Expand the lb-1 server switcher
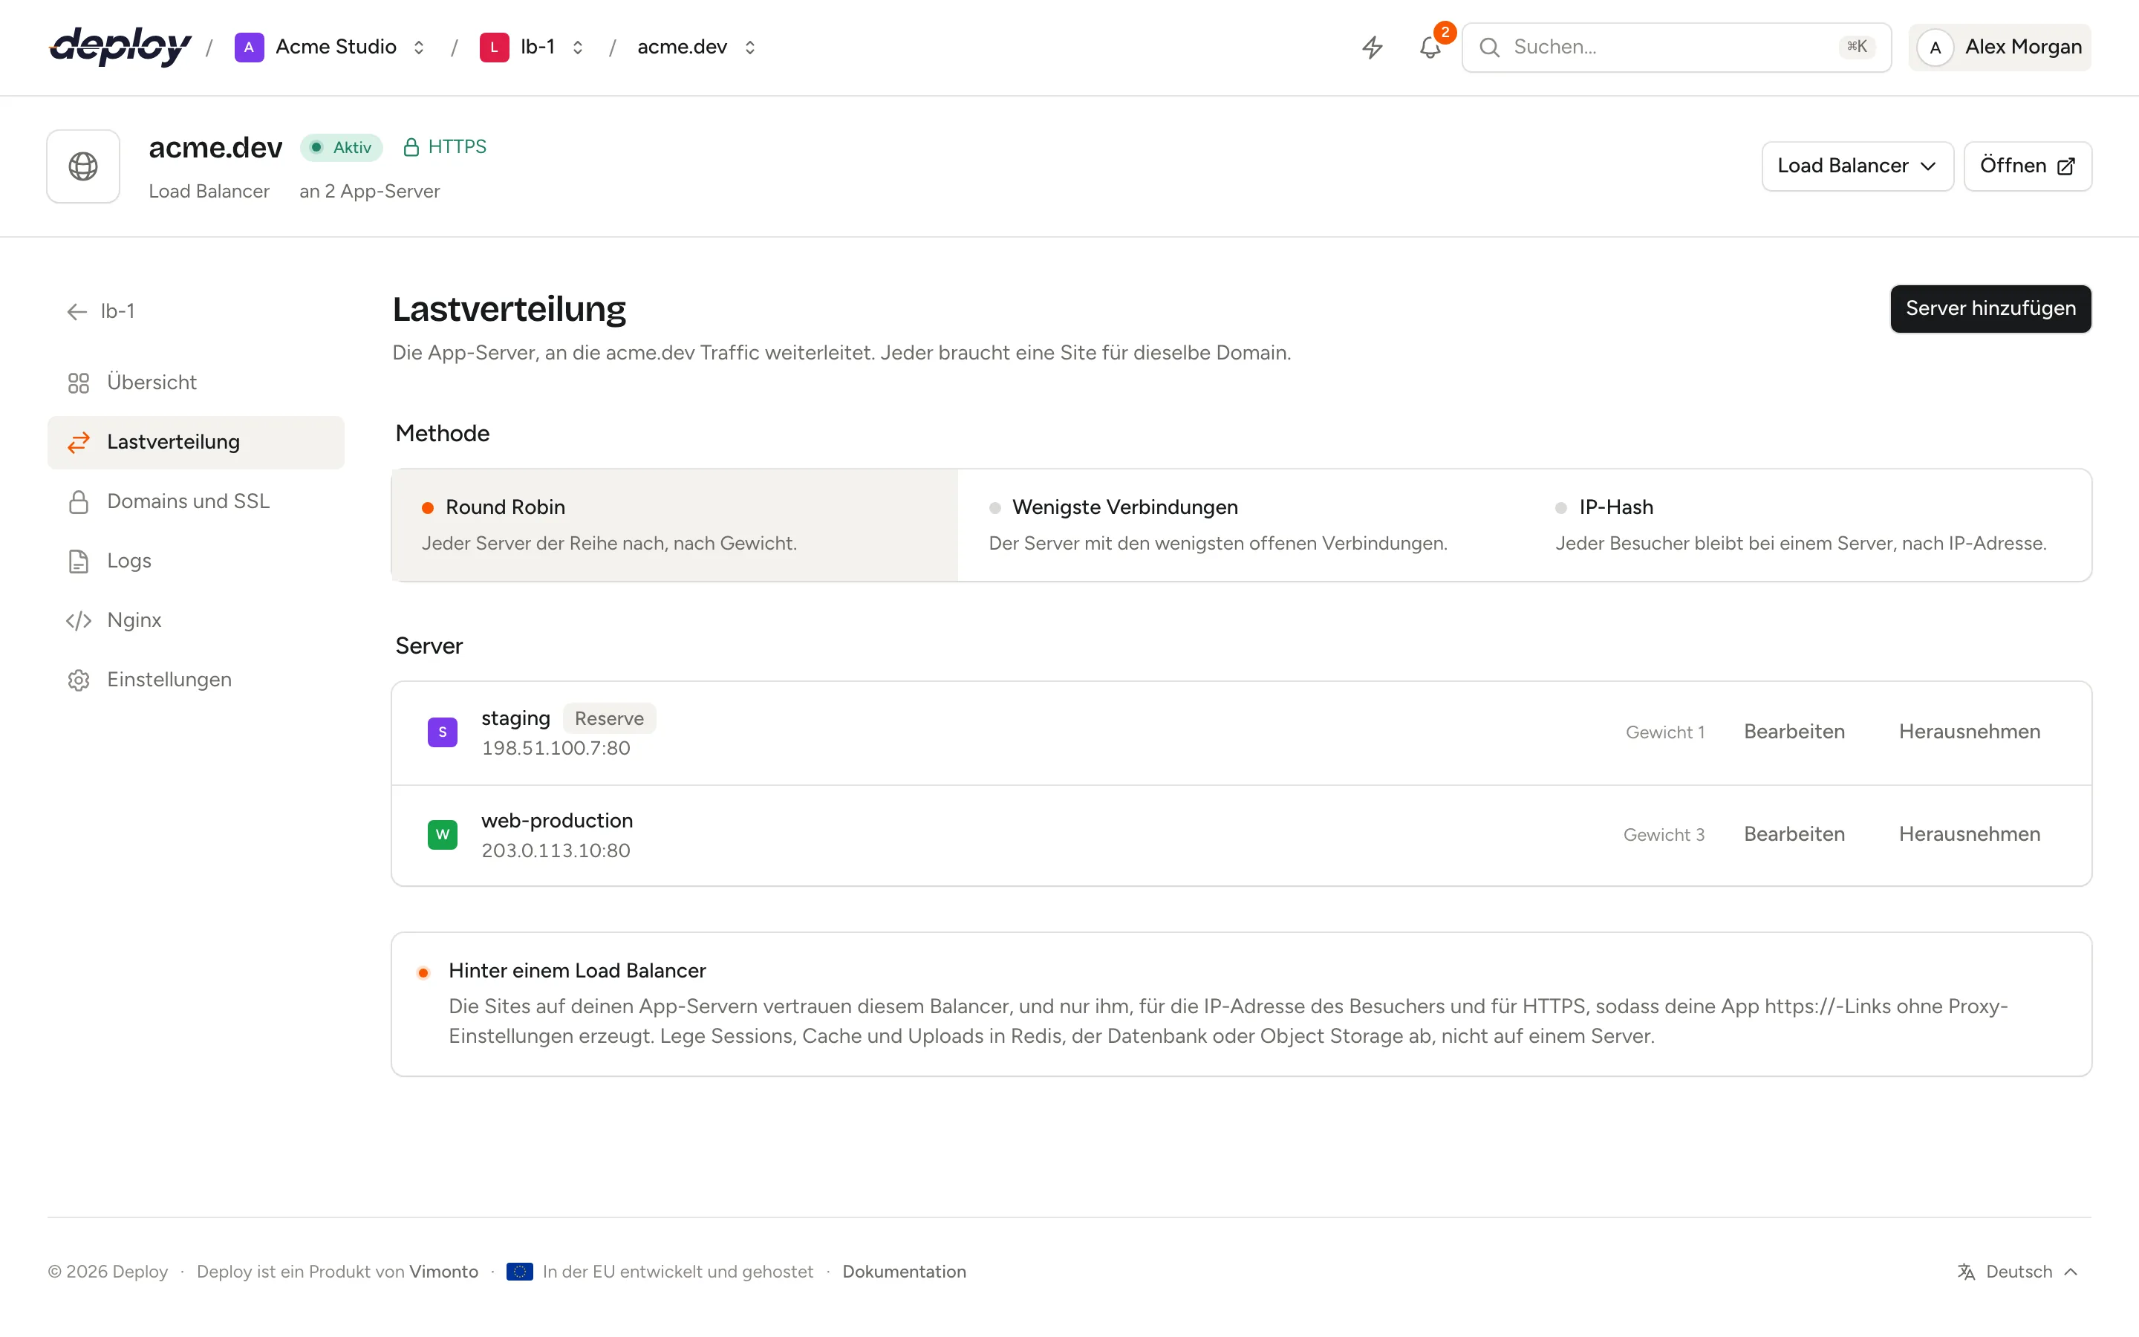The image size is (2139, 1337). pyautogui.click(x=577, y=47)
